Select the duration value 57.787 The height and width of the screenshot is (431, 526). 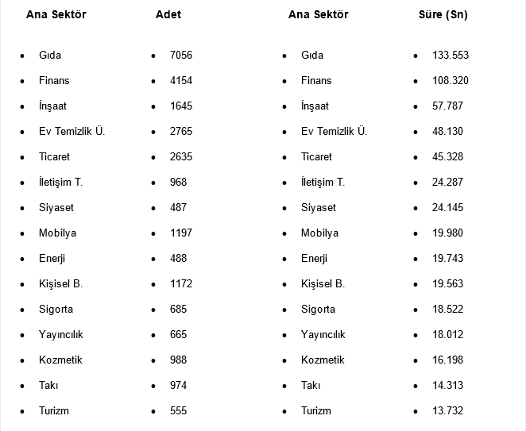pos(447,106)
